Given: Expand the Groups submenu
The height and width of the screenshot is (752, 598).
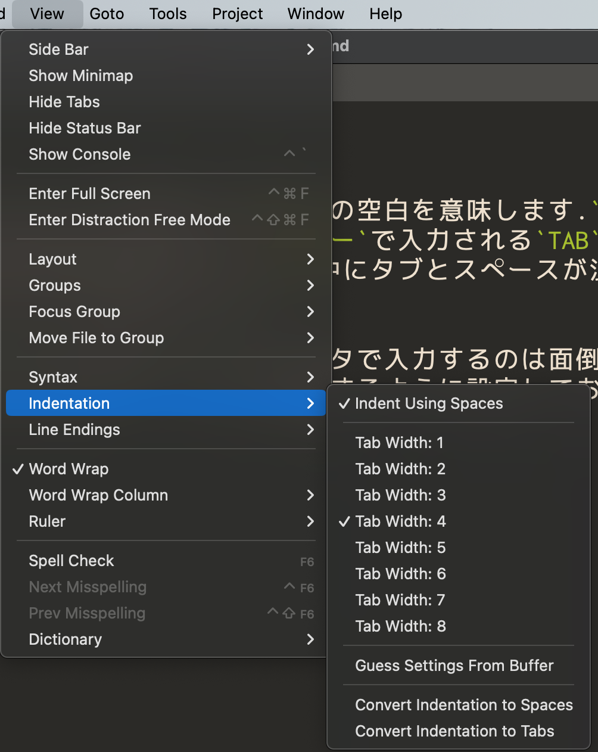Looking at the screenshot, I should 54,285.
